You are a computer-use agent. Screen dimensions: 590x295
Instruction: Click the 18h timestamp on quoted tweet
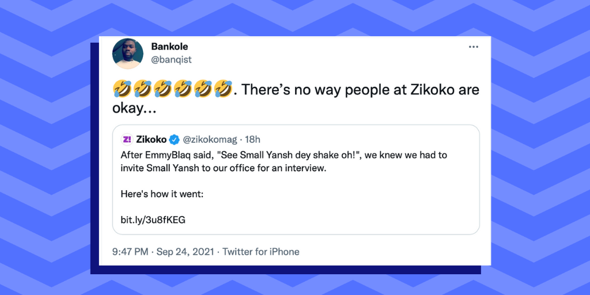[252, 139]
